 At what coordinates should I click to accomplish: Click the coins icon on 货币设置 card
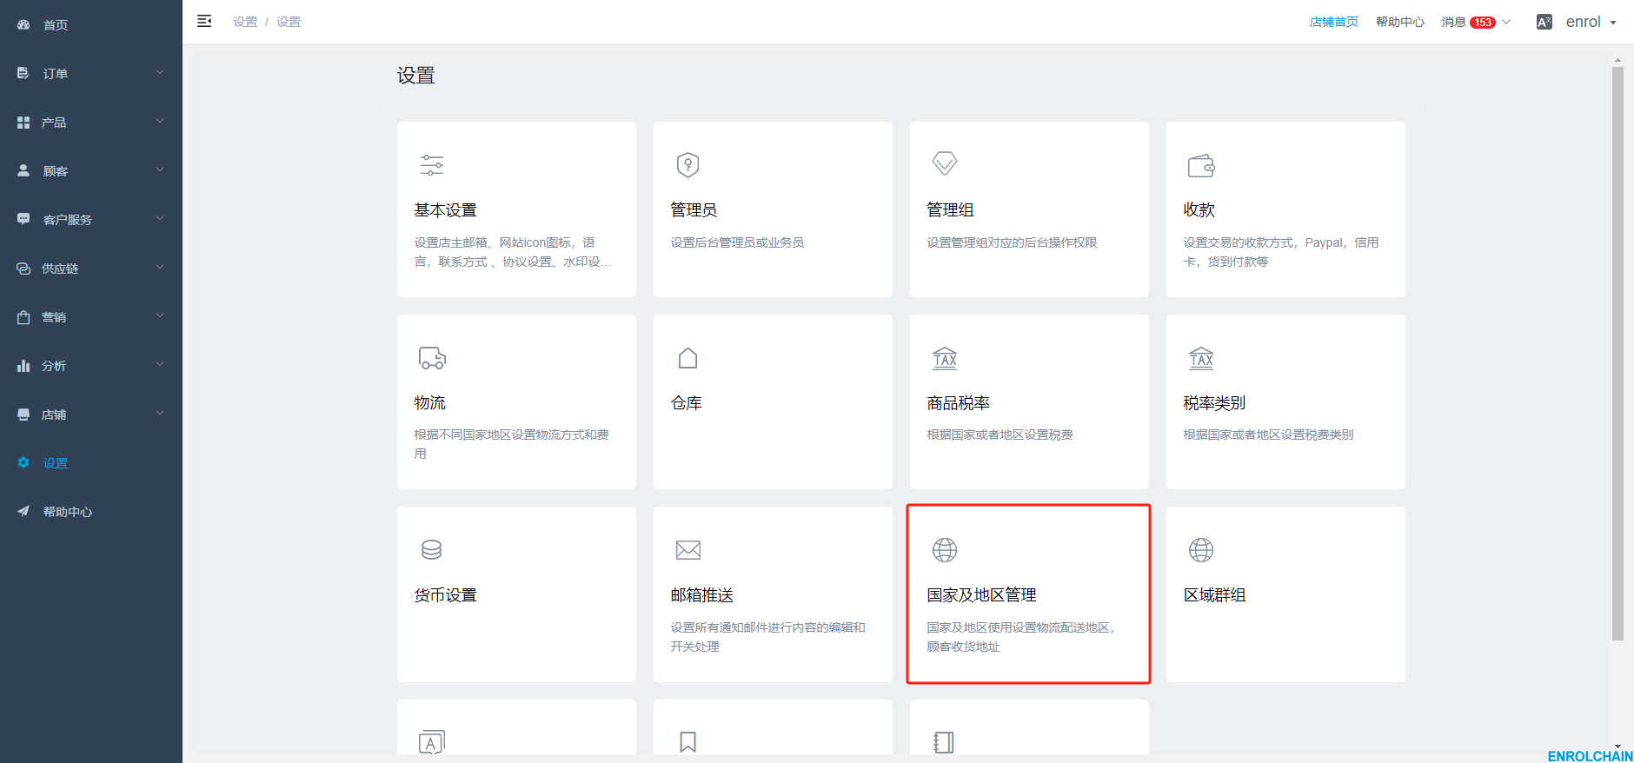432,550
